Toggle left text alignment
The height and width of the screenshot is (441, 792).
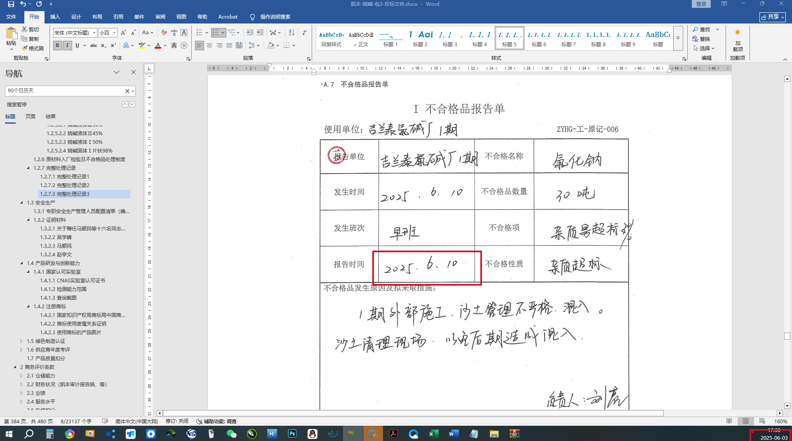(200, 45)
